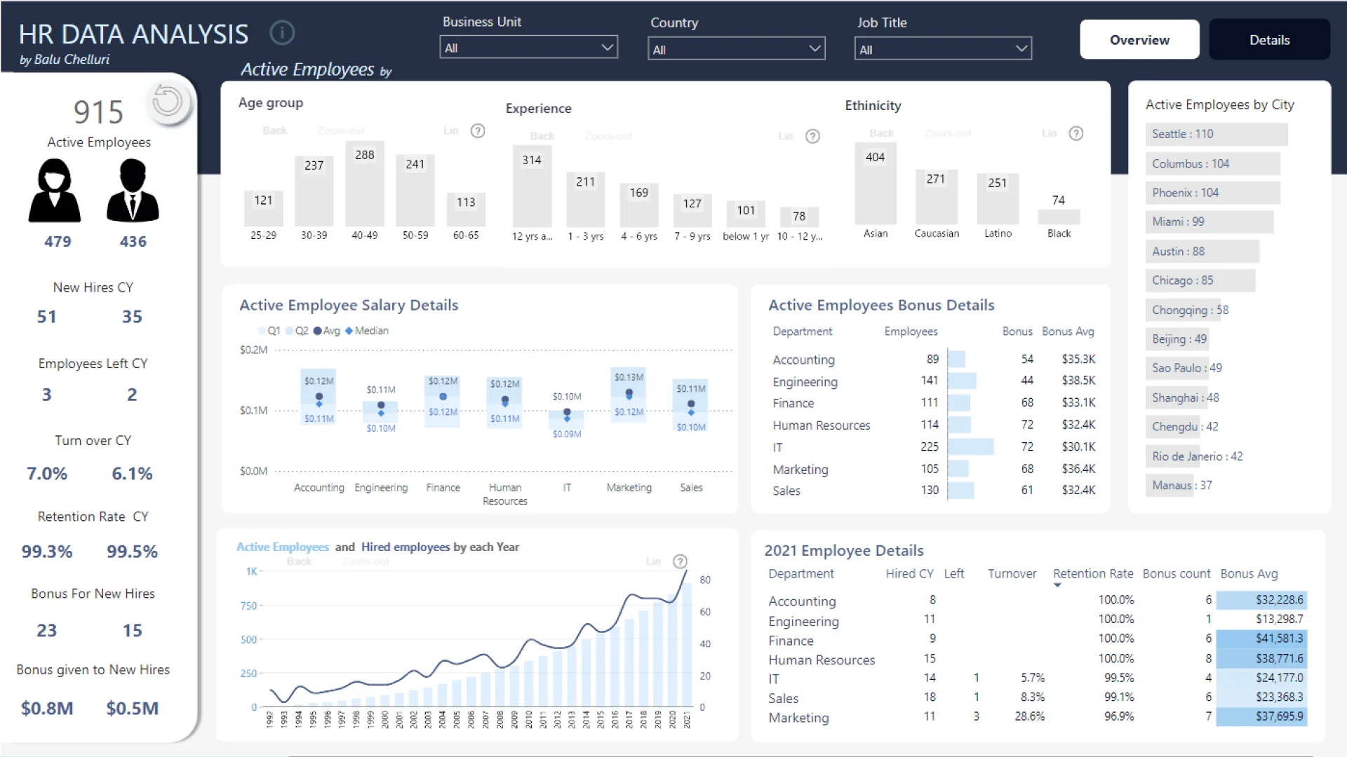Toggle Avg legend item in salary chart

point(327,331)
